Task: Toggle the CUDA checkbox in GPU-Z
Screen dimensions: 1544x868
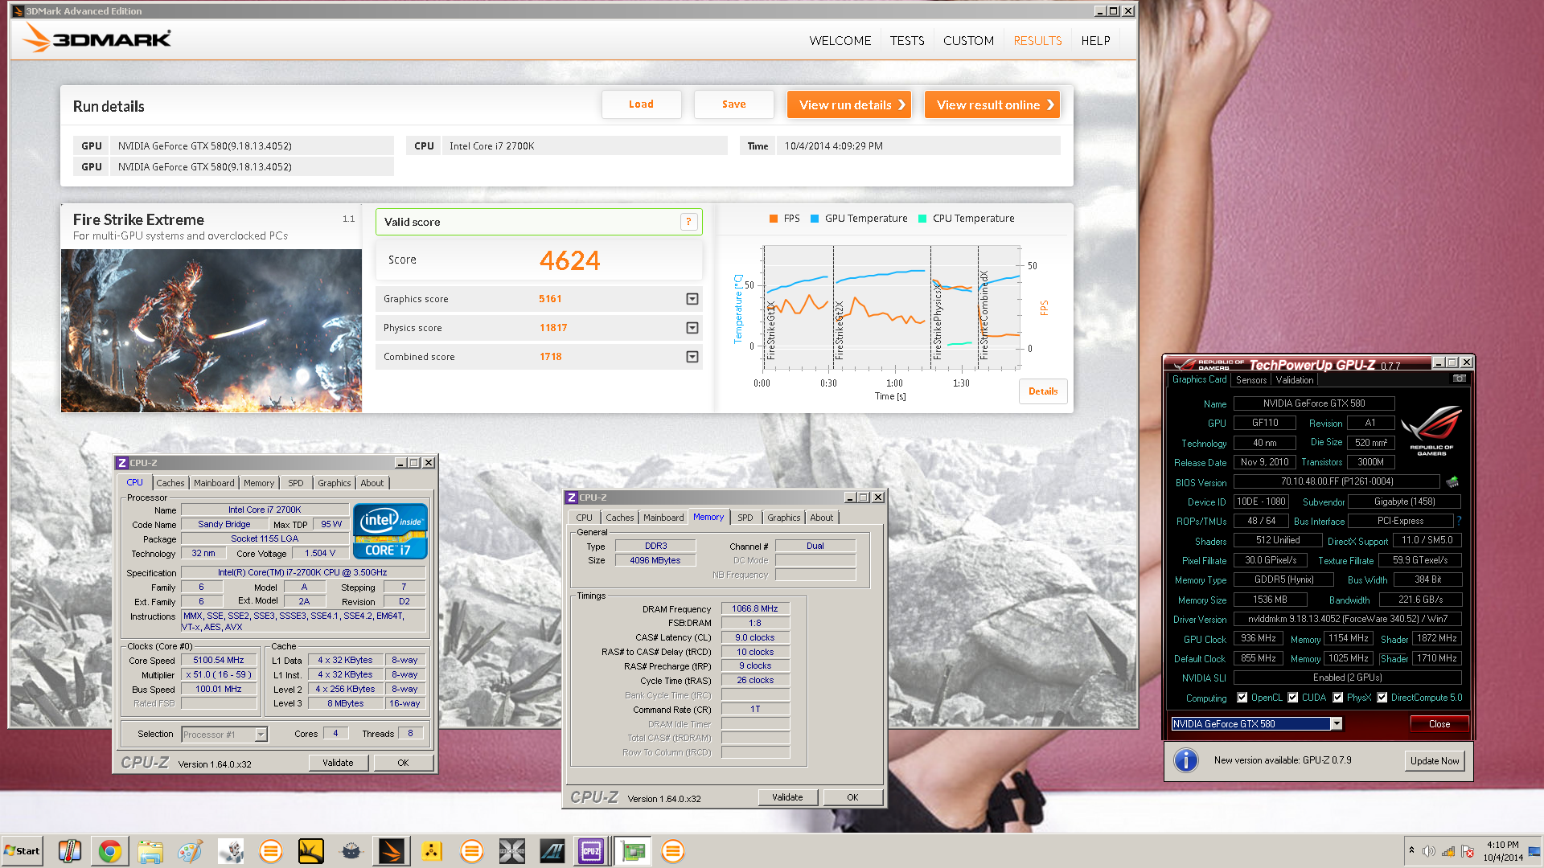Action: point(1292,698)
